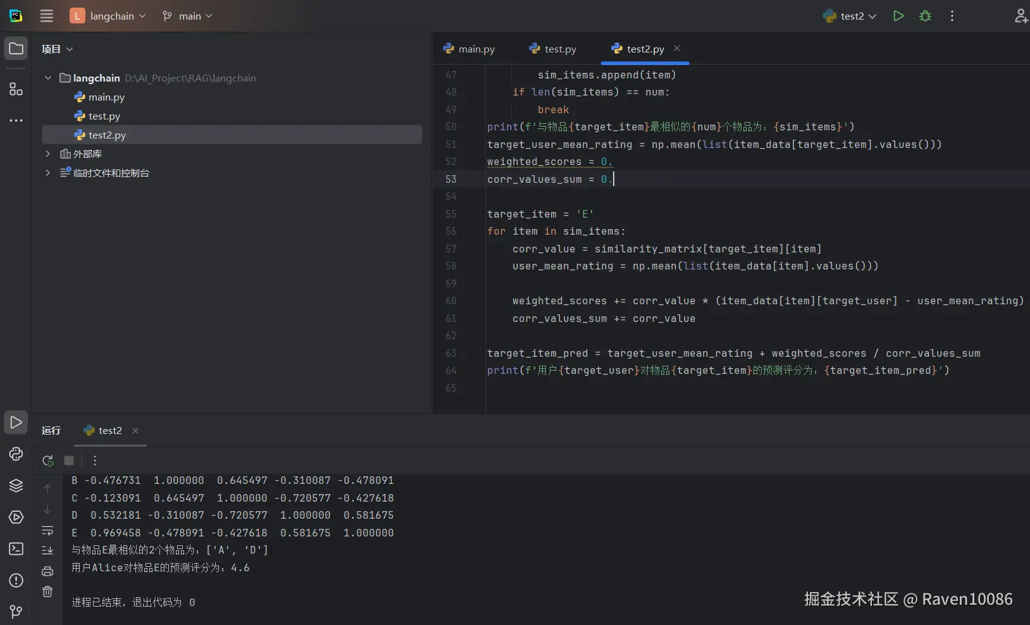Viewport: 1030px width, 625px height.
Task: Open the main menu hamburger icon
Action: click(x=47, y=16)
